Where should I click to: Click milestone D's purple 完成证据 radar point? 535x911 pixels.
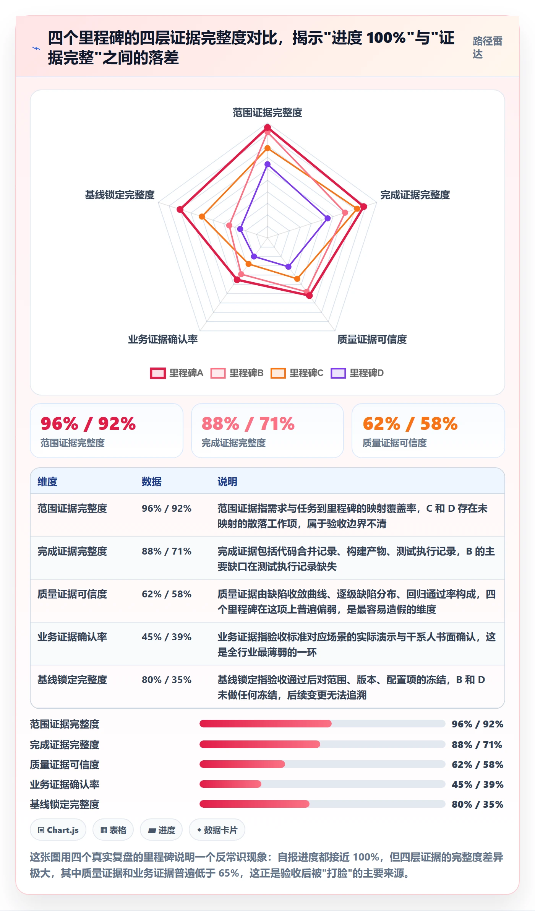(x=327, y=218)
